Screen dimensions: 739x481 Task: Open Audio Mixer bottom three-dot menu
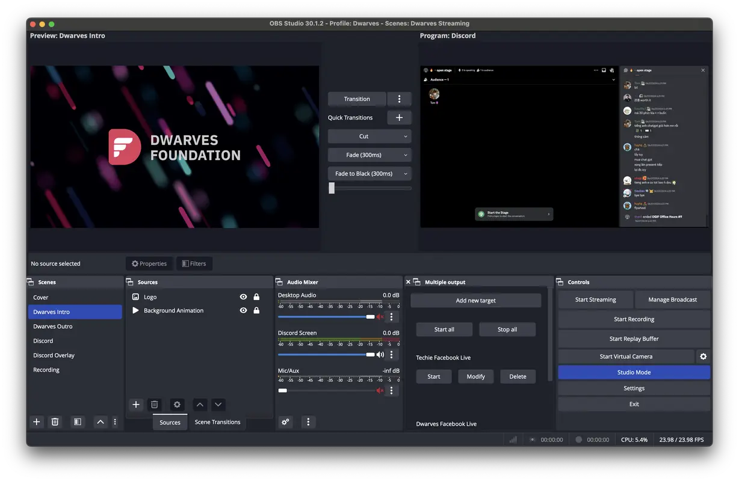pos(308,422)
